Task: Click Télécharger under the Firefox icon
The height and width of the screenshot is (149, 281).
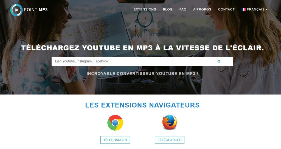Action: click(x=170, y=140)
